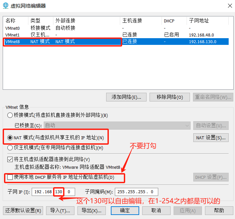Select the VMnet1 row
The image size is (235, 219).
[116, 35]
